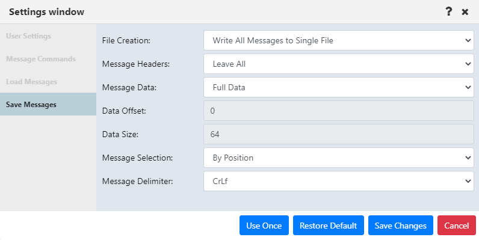Expand the Message Selection dropdown
The width and height of the screenshot is (479, 240).
(338, 158)
